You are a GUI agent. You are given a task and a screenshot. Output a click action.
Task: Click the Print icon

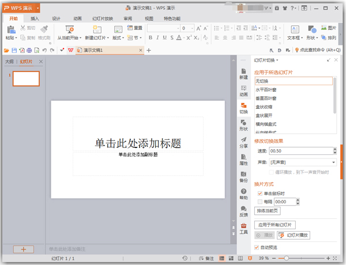[29, 51]
